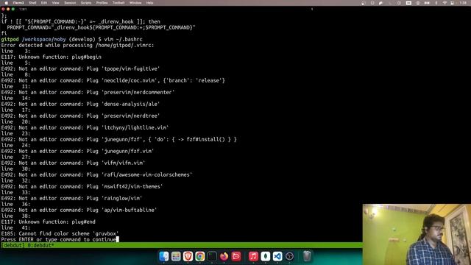Click text 'itchyny/lightline.vim'
Screen dimensions: 471x265
tap(136, 127)
